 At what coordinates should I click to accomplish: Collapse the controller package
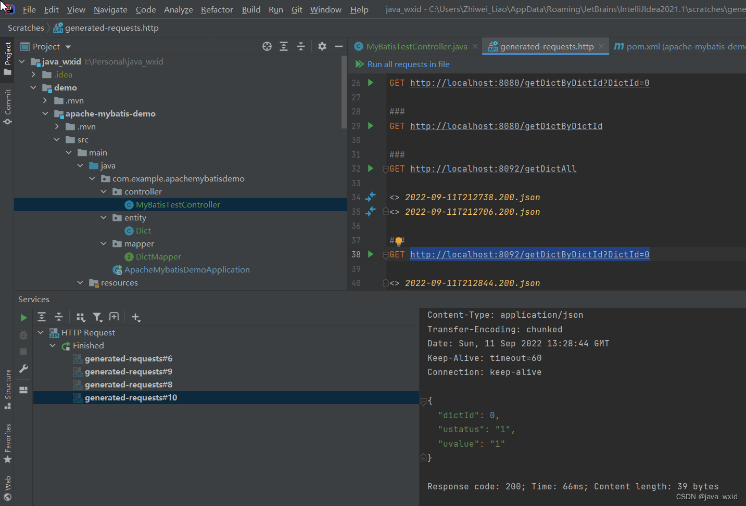[104, 191]
